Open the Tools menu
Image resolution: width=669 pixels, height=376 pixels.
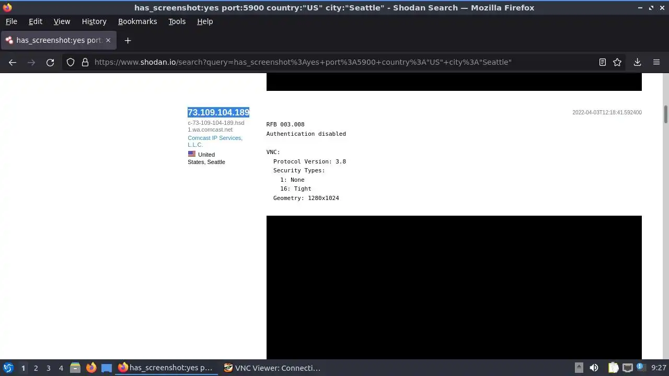click(177, 21)
